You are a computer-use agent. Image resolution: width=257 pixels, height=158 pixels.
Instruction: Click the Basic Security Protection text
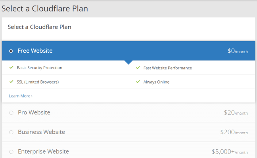pos(40,68)
